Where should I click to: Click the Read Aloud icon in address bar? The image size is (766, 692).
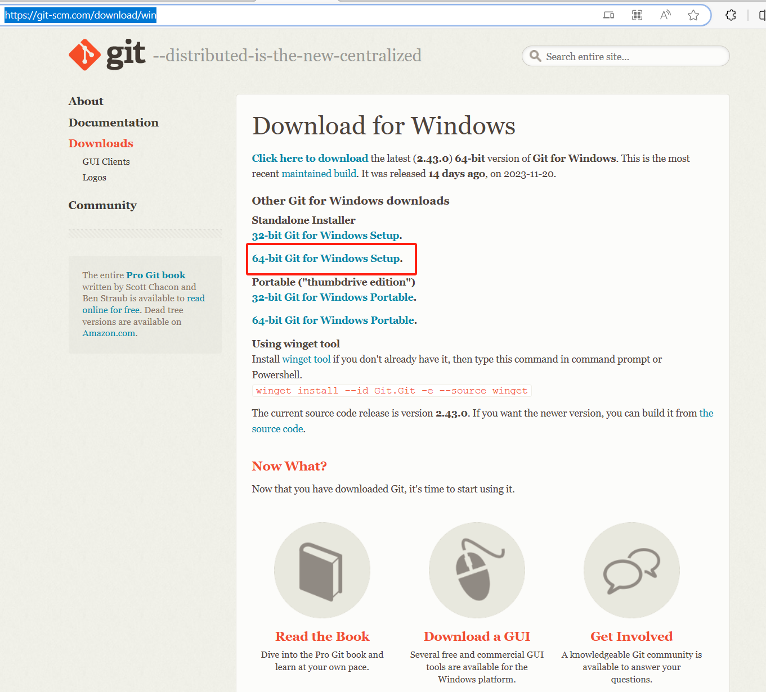[665, 15]
